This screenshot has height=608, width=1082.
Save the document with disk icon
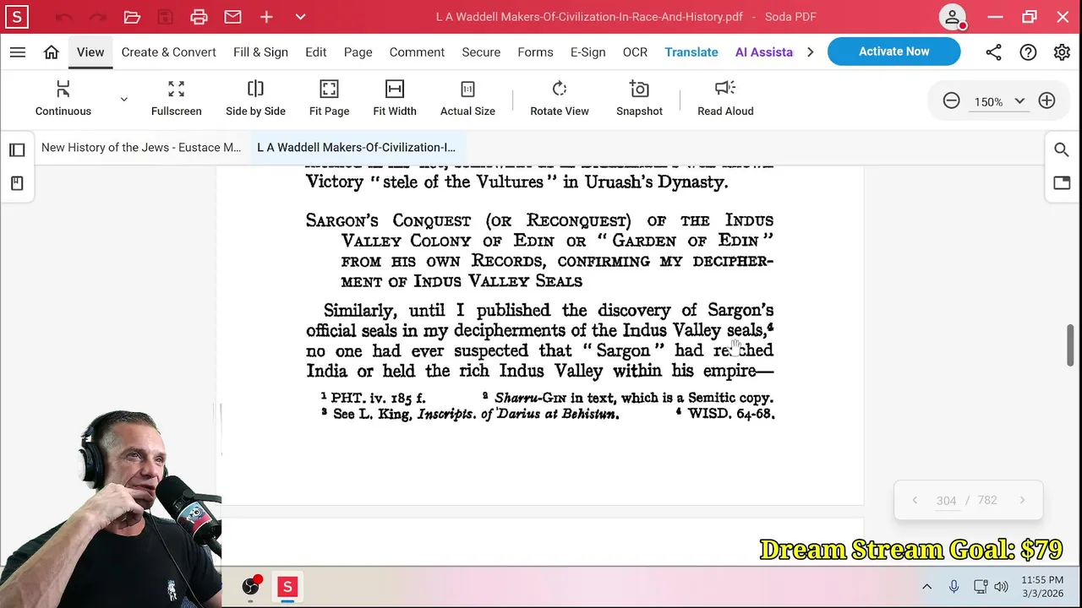[x=166, y=17]
